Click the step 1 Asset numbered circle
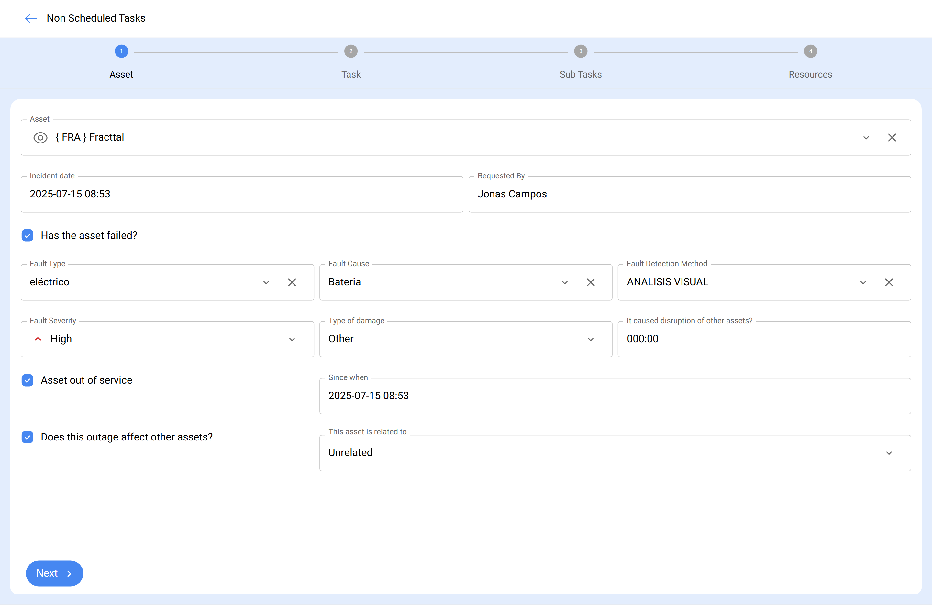The image size is (932, 605). point(121,51)
